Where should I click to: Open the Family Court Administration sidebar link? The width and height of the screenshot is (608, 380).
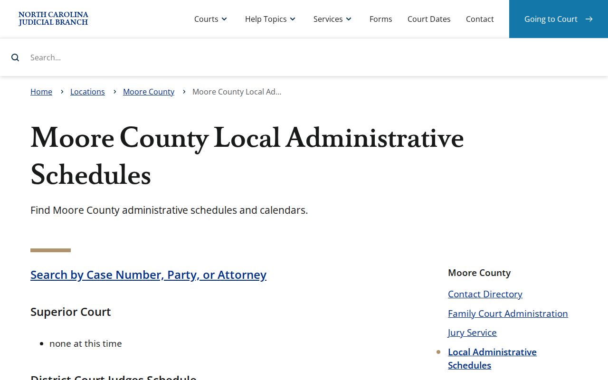pos(508,313)
